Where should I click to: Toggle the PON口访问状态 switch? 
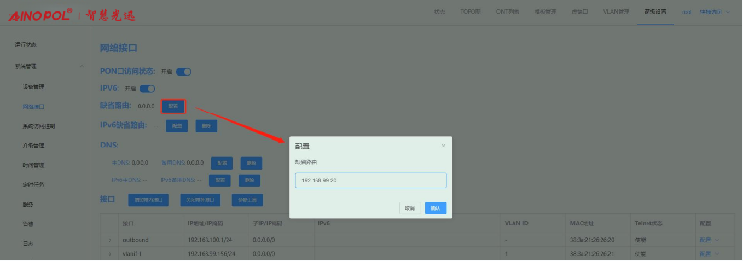[x=183, y=72]
